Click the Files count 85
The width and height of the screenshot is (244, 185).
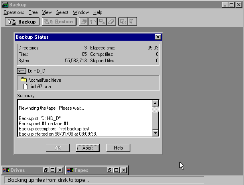84,54
